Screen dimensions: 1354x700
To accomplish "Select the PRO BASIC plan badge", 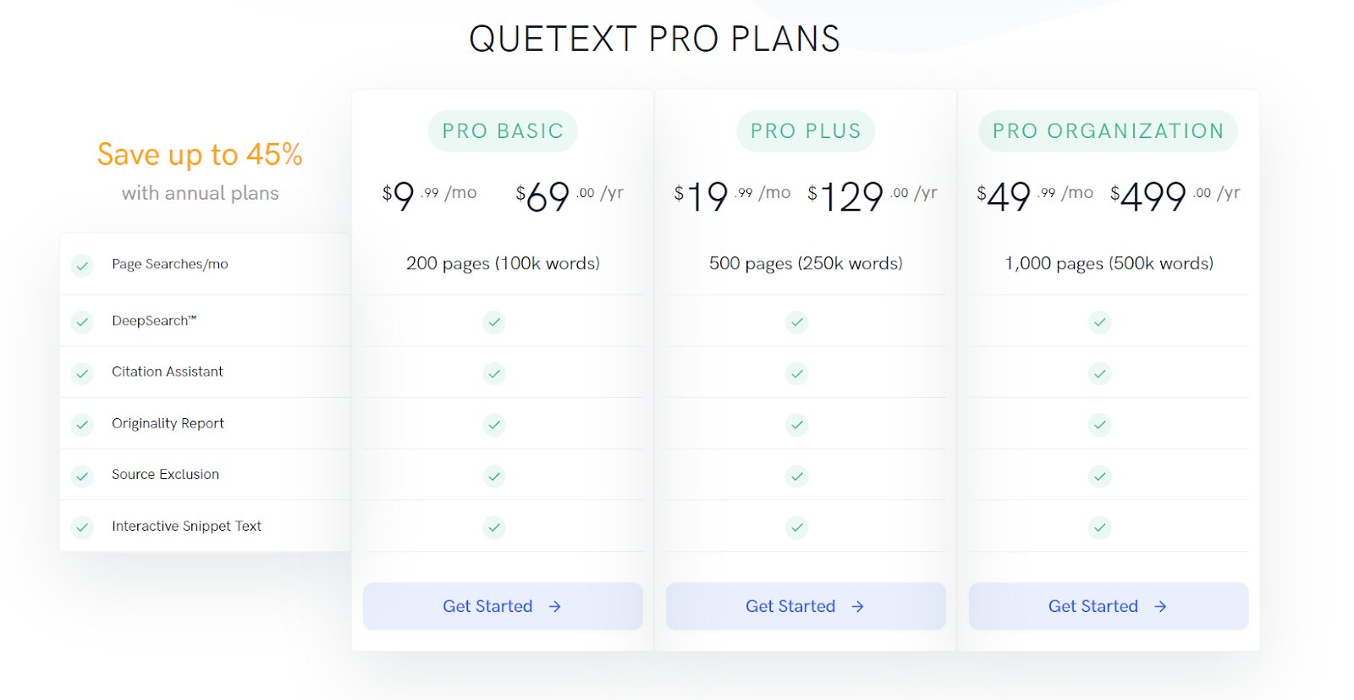I will click(502, 130).
